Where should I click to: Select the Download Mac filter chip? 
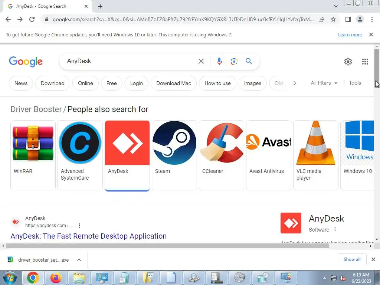pyautogui.click(x=174, y=83)
